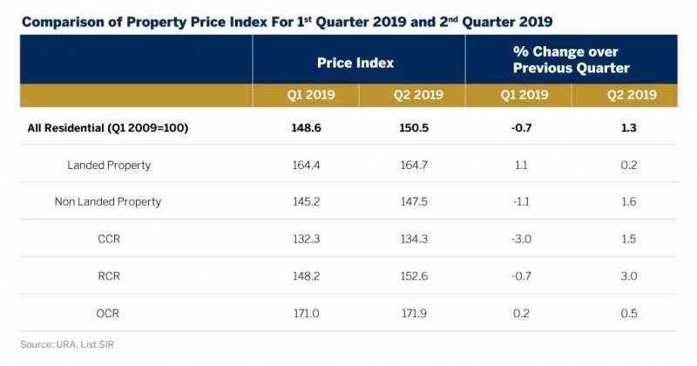
Task: Click the 164.4 Landed Property value
Action: pos(306,165)
